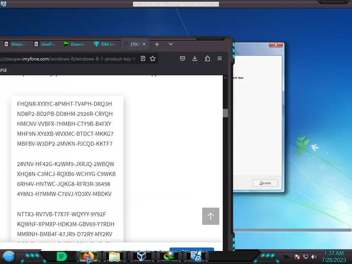Click product key NTTX3-RV7VB-T7X7F-WQYYY-9Y92F
Screen dimensions: 352x264
point(62,214)
